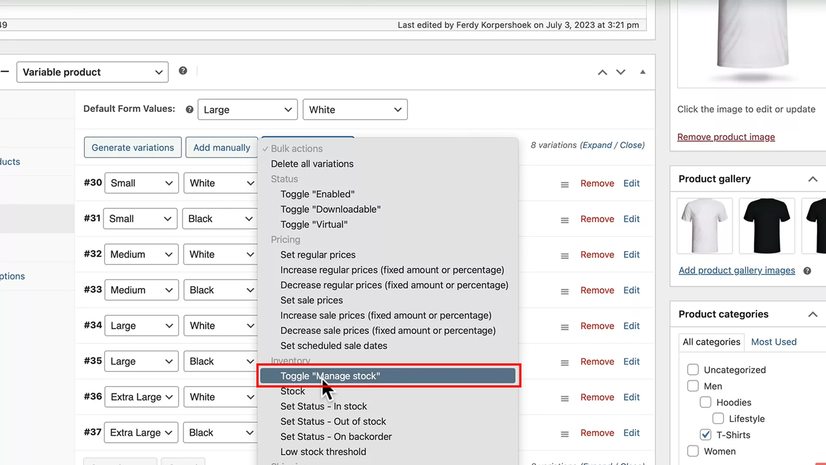Click the help icon beside Variable product
The height and width of the screenshot is (465, 826).
pos(183,71)
